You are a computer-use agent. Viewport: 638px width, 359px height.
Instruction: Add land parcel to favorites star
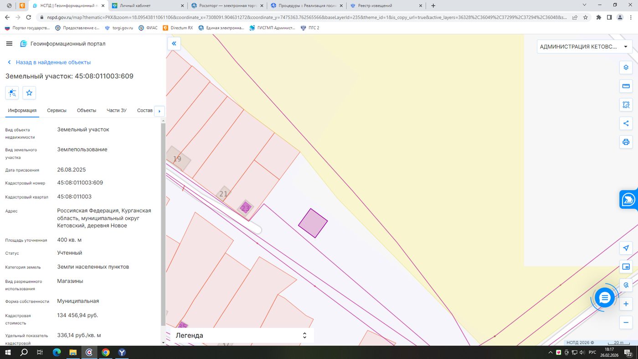29,93
